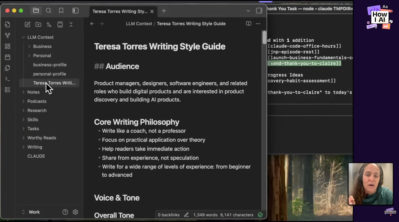Open a new tab with plus button
This screenshot has width=399, height=222.
(164, 11)
